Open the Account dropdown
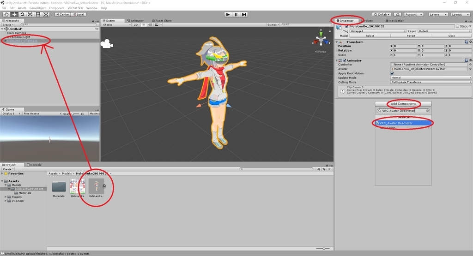 (413, 14)
